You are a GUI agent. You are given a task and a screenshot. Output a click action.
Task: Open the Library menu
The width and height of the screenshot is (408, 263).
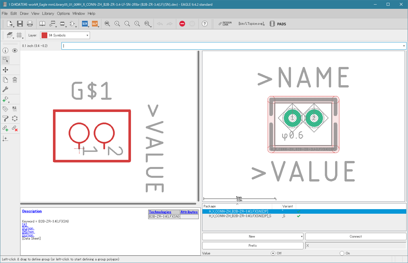[48, 13]
